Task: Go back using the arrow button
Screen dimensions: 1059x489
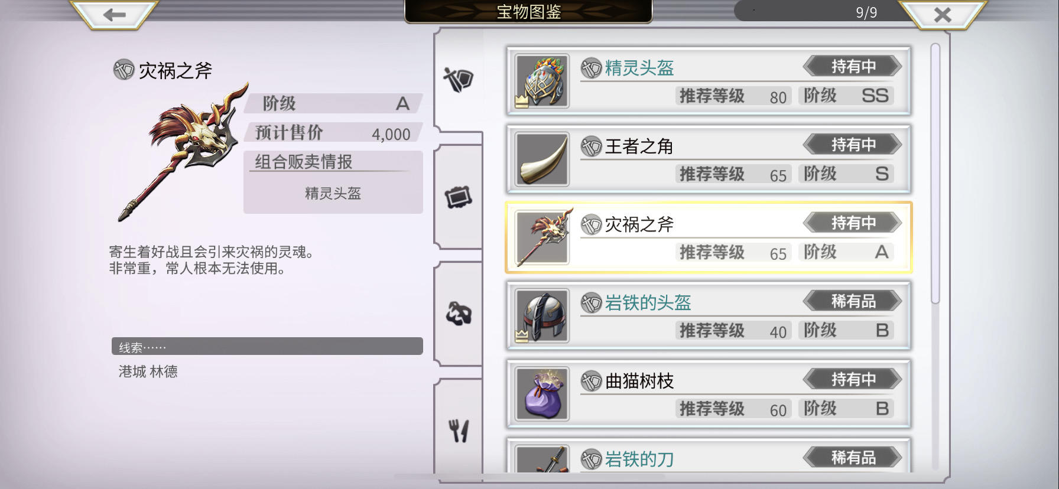Action: 115,14
